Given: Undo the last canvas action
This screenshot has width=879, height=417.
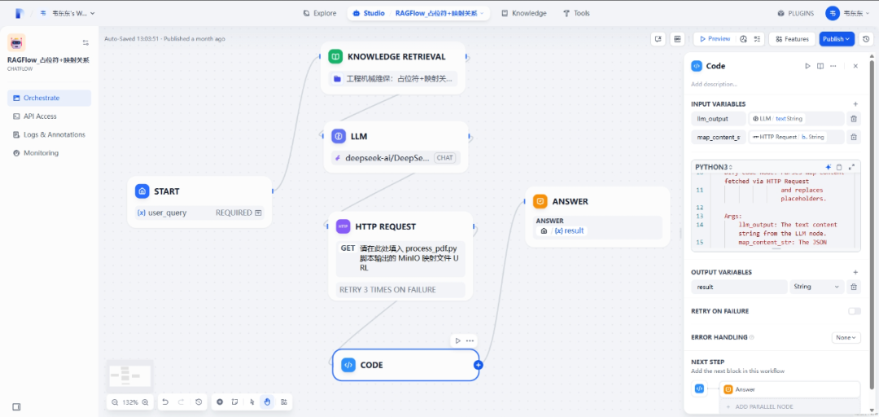Looking at the screenshot, I should click(x=165, y=402).
